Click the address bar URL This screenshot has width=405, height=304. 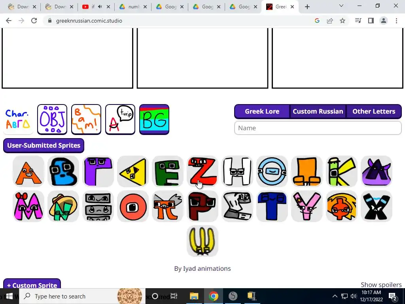(x=89, y=21)
